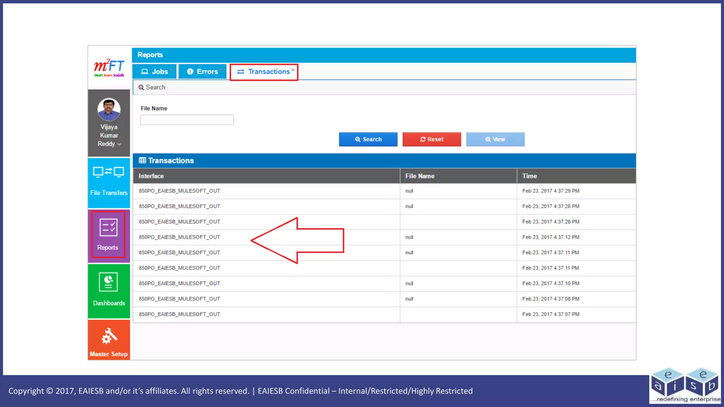Screen dimensions: 724x407
Task: Open the Dashboards chart icon
Action: 109,282
